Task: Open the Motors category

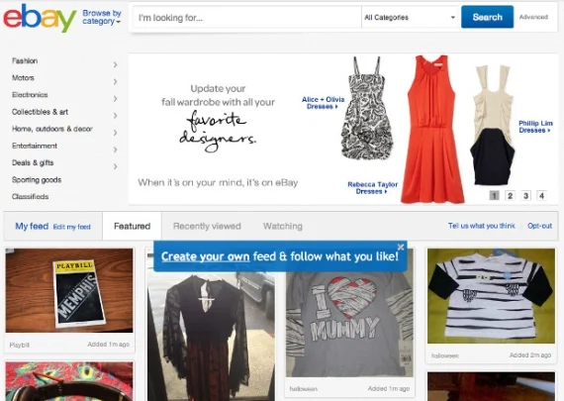Action: (23, 78)
